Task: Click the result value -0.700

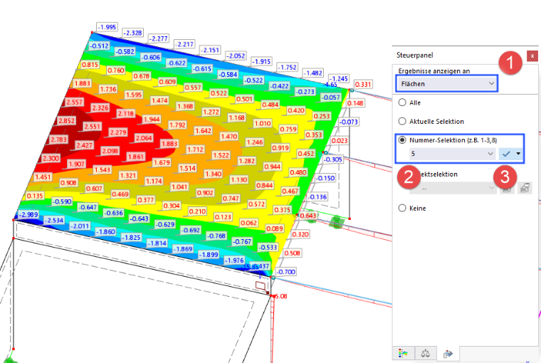Action: click(286, 272)
